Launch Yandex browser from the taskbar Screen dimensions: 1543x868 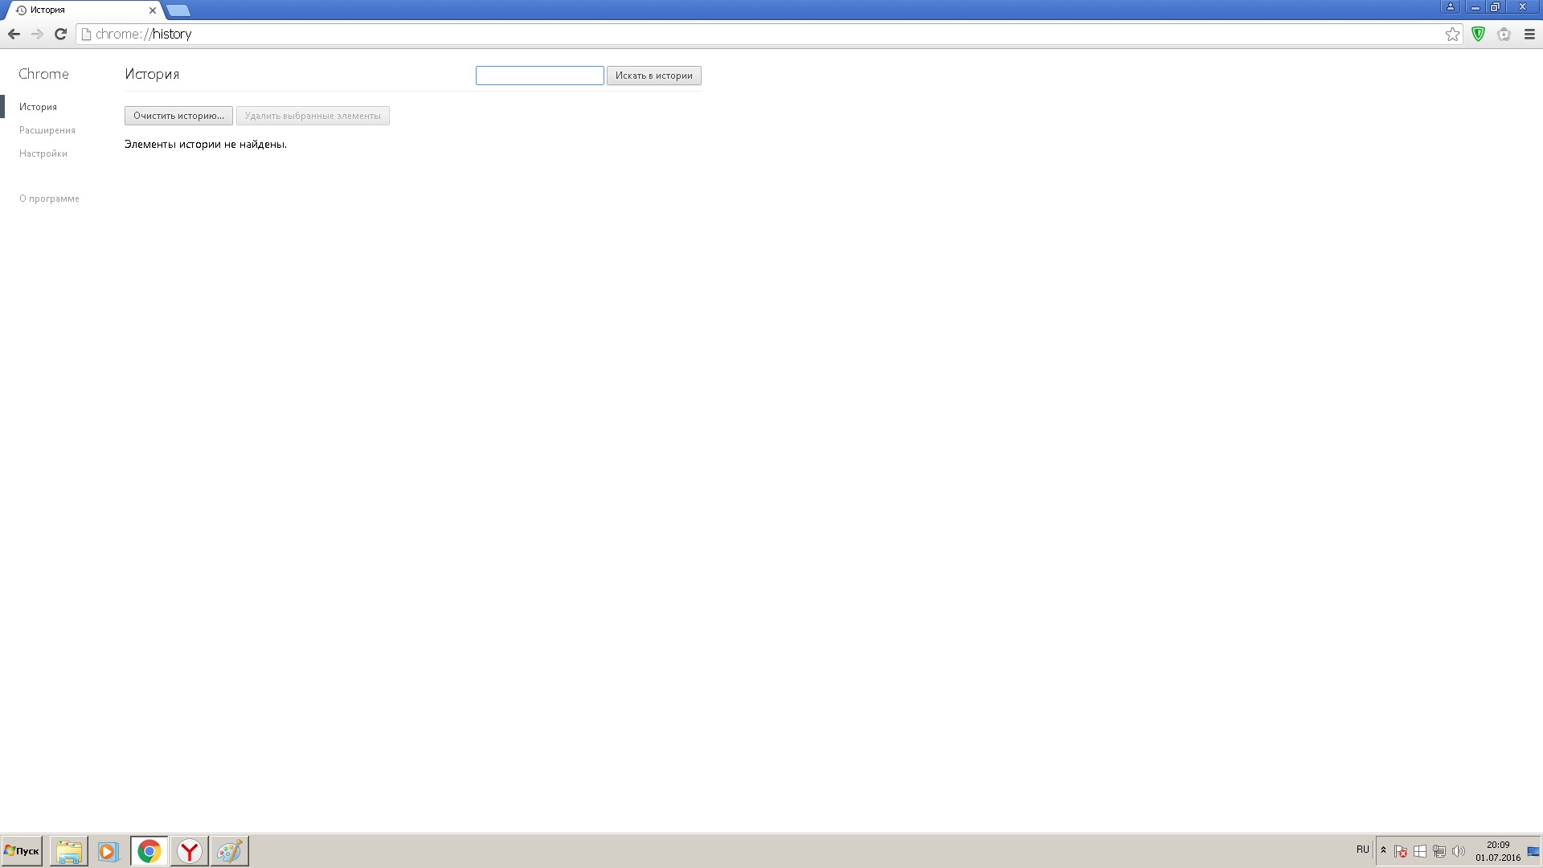click(x=190, y=851)
